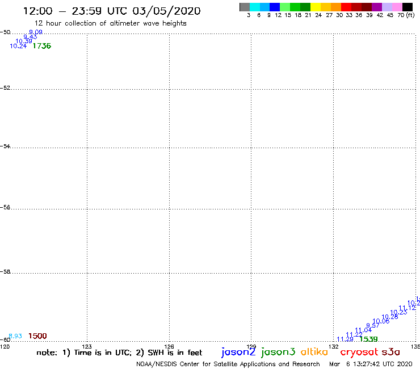
Task: Click the 'jason2' satellite legend label
Action: point(238,352)
